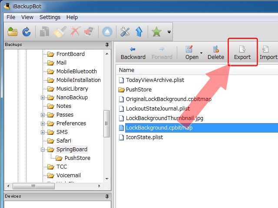Click the Open file button
The height and width of the screenshot is (208, 278).
[x=192, y=53]
